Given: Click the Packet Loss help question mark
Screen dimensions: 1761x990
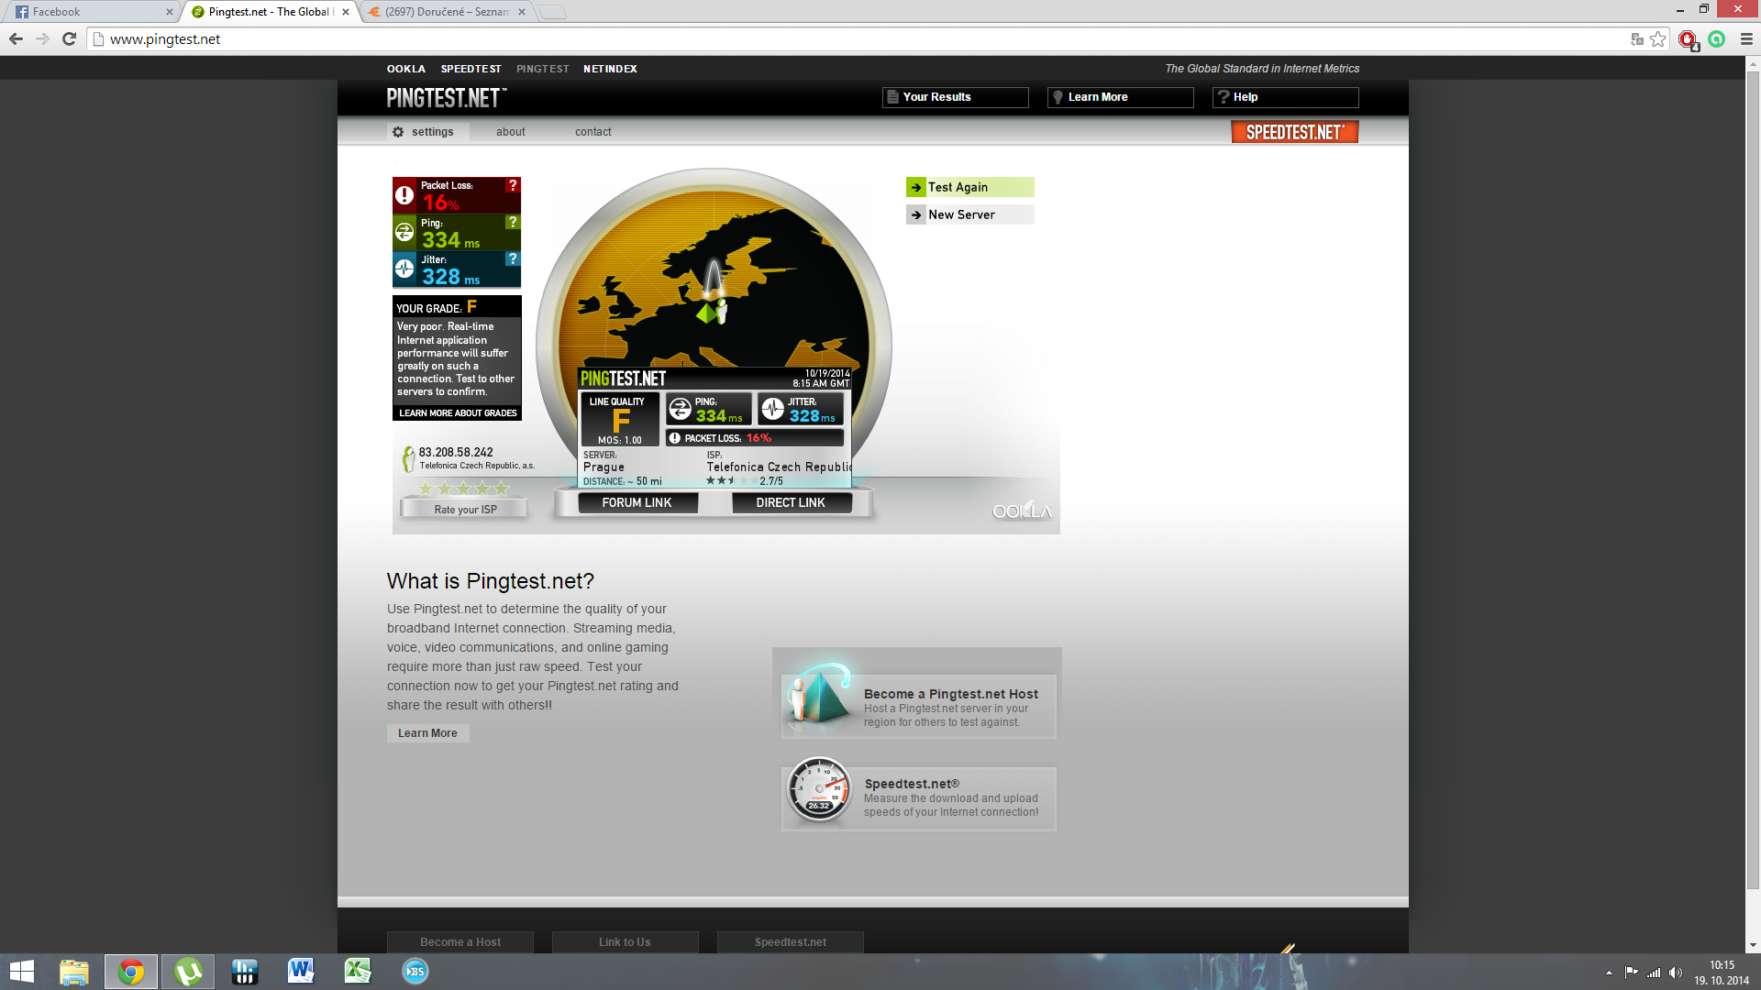Looking at the screenshot, I should click(x=513, y=185).
